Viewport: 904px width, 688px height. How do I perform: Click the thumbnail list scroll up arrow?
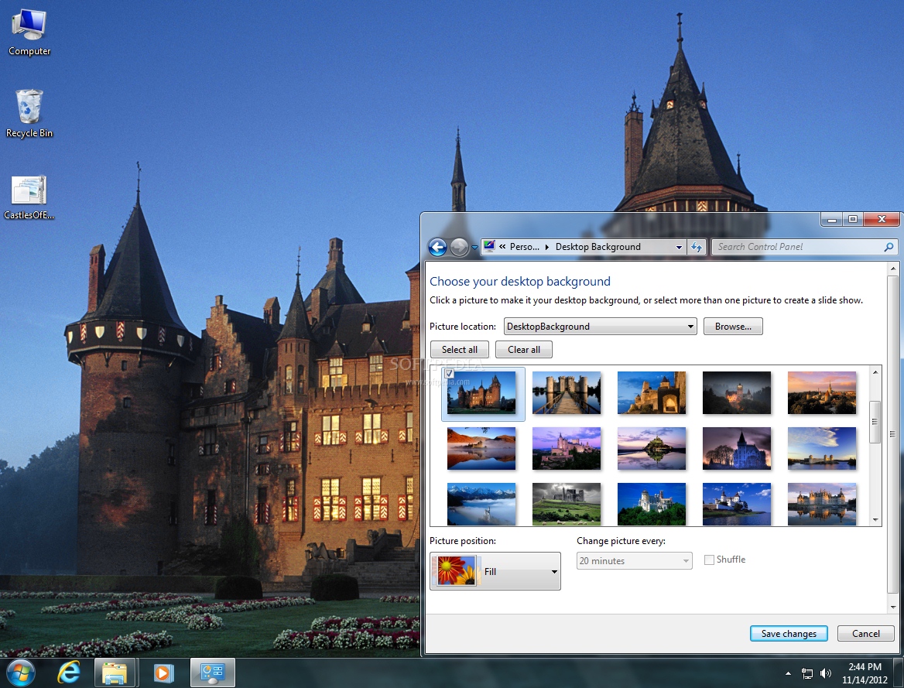pos(875,372)
